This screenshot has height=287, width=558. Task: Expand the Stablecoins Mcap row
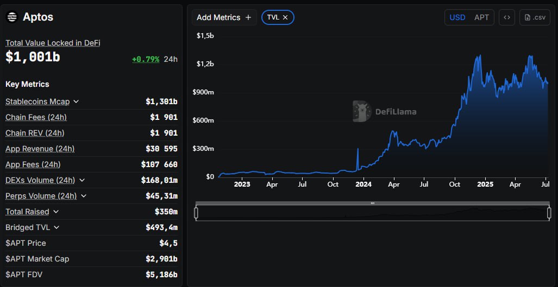(76, 101)
